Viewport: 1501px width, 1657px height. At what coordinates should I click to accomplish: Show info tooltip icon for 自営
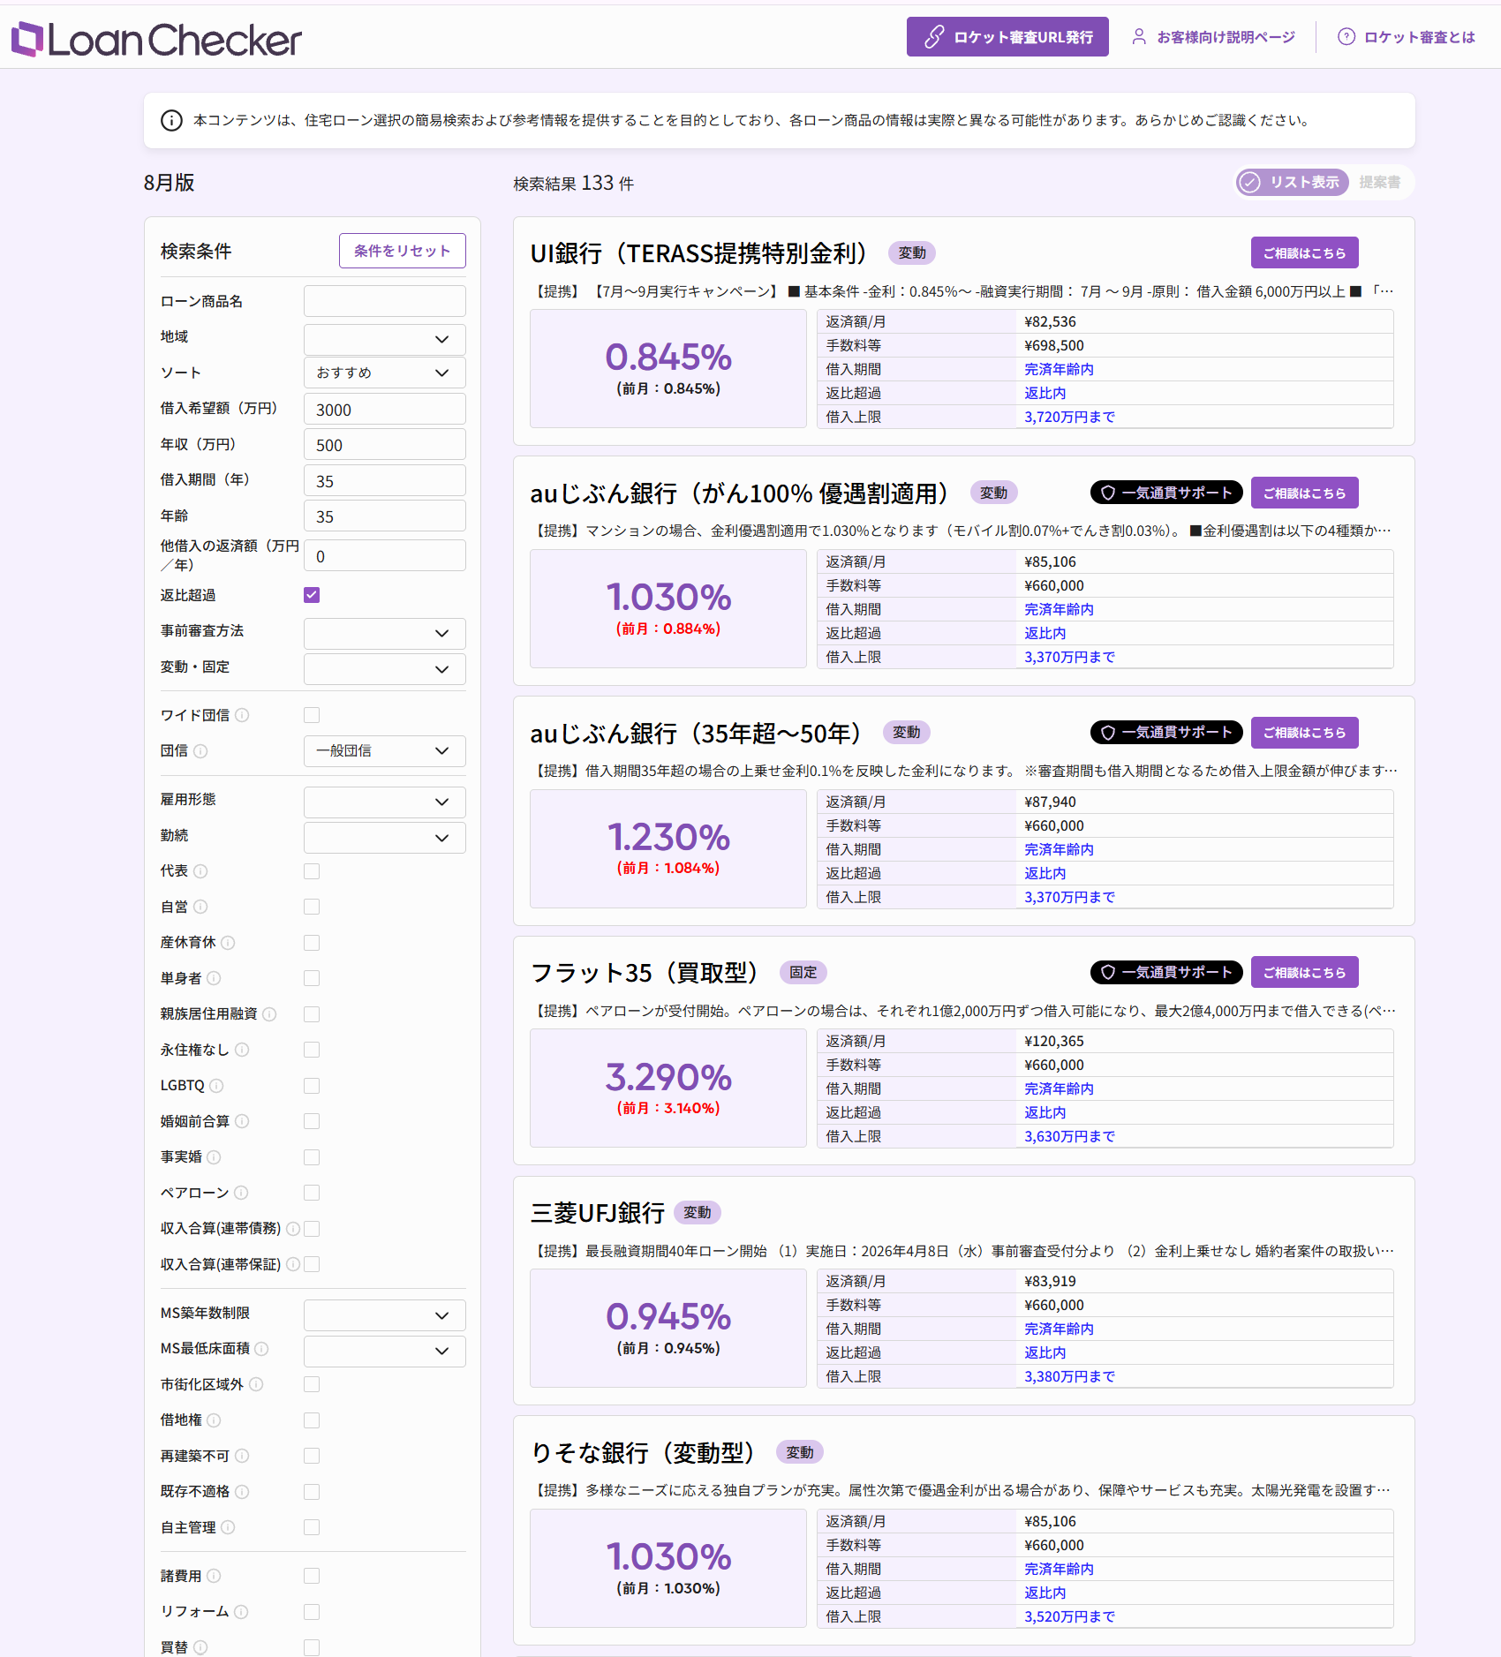pos(200,907)
